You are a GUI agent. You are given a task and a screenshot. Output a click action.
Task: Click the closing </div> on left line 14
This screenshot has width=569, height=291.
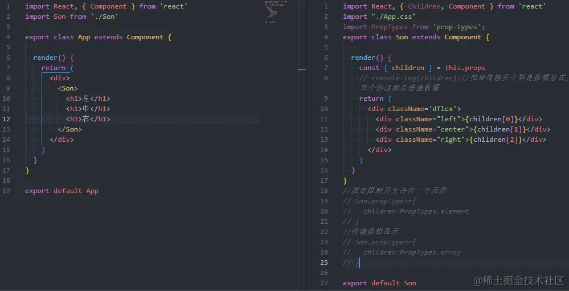62,140
